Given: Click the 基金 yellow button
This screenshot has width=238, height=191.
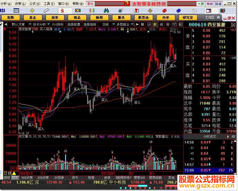Looking at the screenshot, I should (x=33, y=18).
